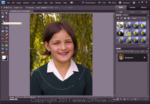Select the Hand tool
The image size is (150, 104).
click(3, 17)
